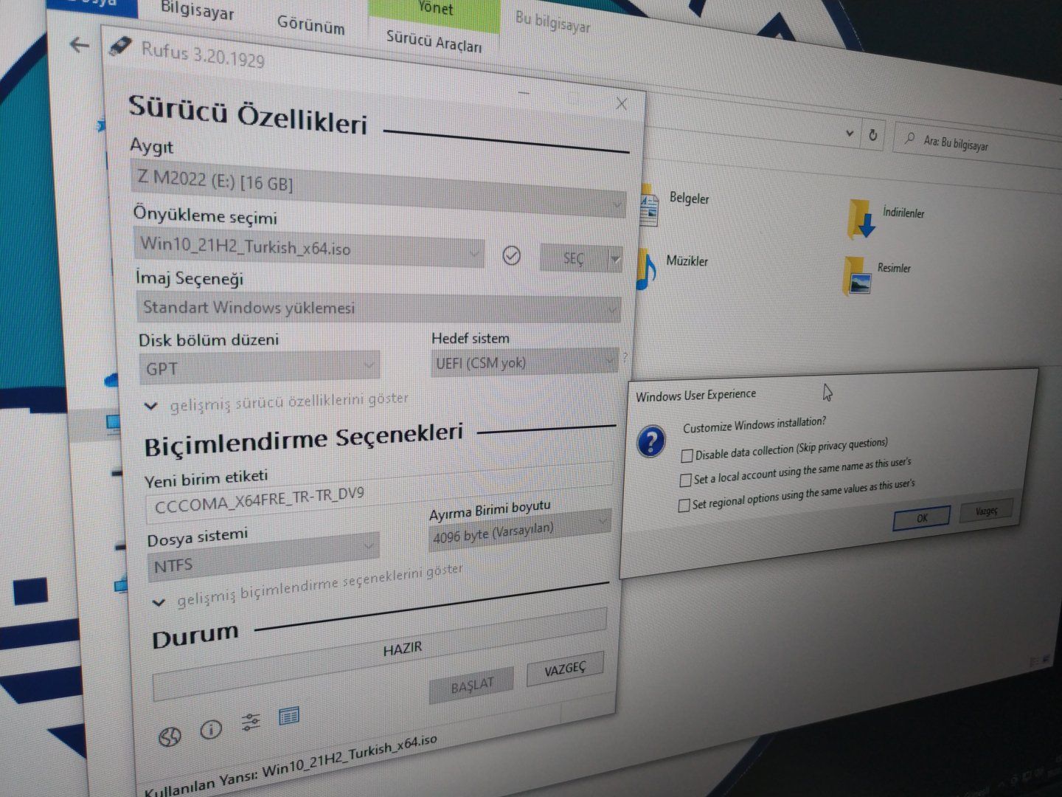Click the SEÇ button in Rufus
This screenshot has width=1062, height=797.
pyautogui.click(x=573, y=258)
